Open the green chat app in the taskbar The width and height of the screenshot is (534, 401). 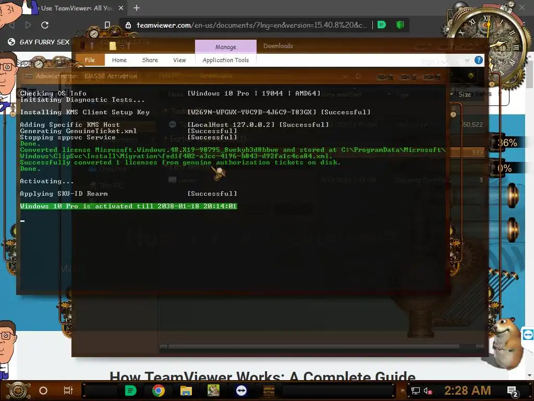tap(130, 391)
